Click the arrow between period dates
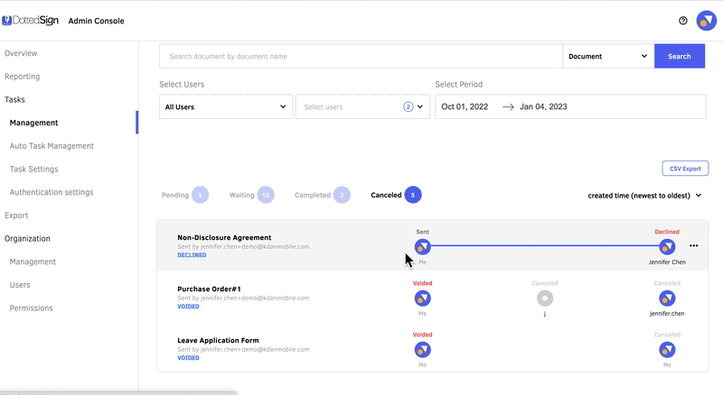 point(508,106)
